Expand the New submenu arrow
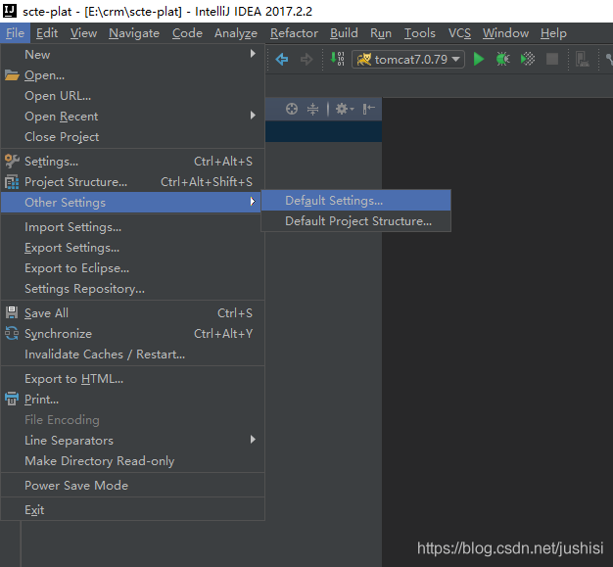Viewport: 613px width, 567px height. tap(253, 54)
